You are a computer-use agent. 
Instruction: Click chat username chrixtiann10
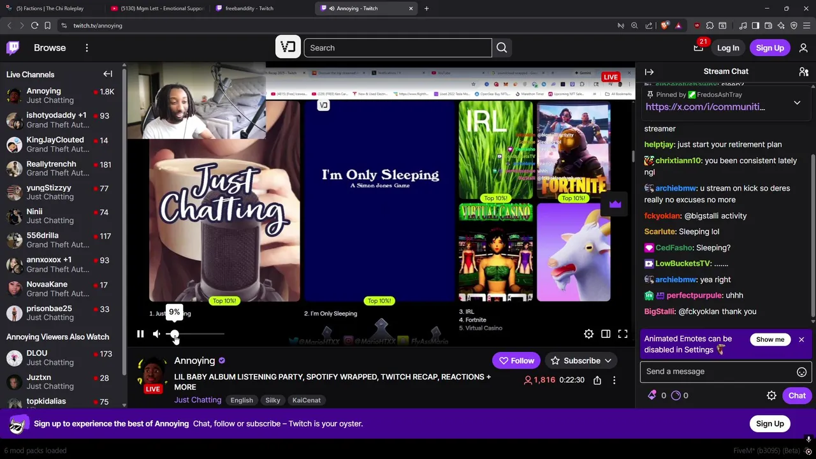coord(678,161)
